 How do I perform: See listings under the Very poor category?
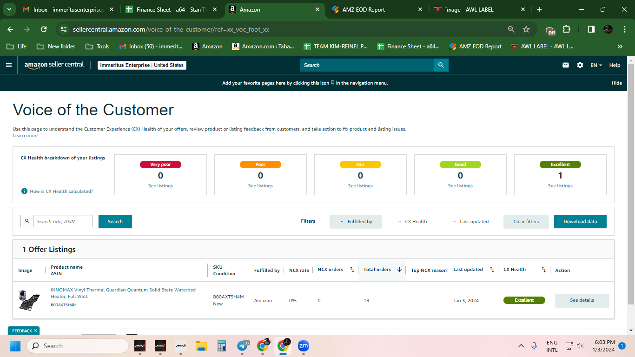coord(160,186)
